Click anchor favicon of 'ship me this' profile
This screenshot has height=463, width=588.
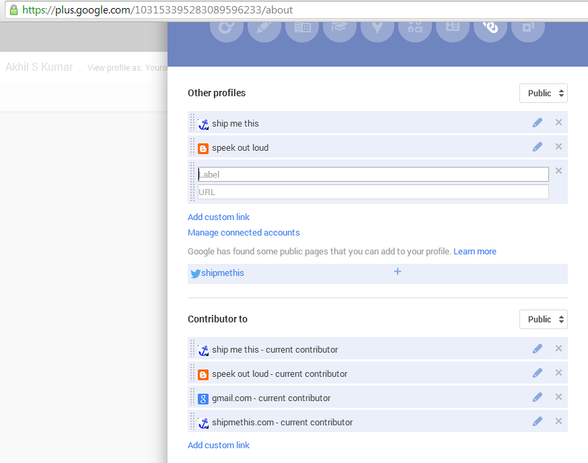pos(203,124)
